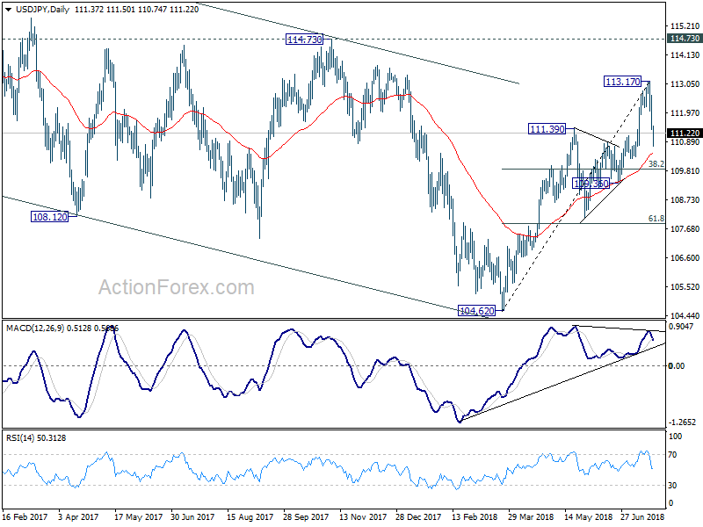Click the 115.210 price axis value
Screen dimensions: 703x527
click(685, 26)
